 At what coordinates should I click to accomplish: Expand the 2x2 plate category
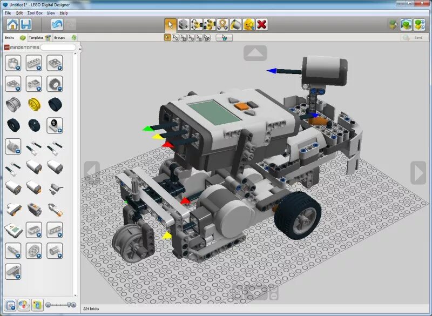pyautogui.click(x=55, y=63)
